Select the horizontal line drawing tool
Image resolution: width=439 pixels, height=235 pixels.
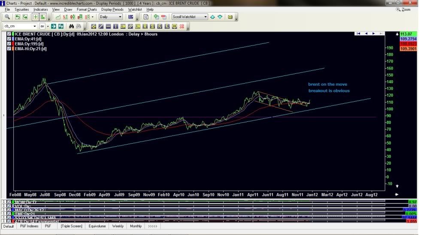point(108,26)
